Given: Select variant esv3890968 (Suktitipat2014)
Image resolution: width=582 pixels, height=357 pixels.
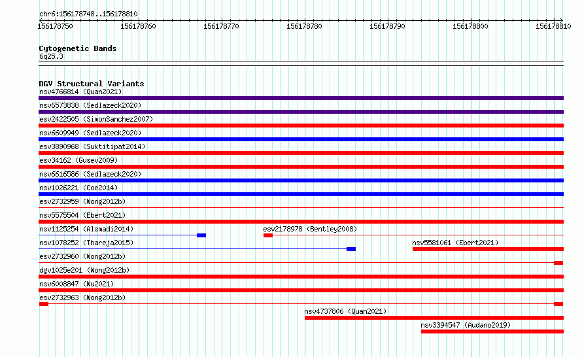Looking at the screenshot, I should click(92, 146).
